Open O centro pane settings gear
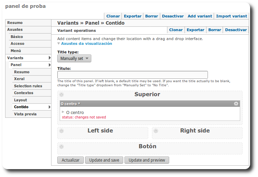This screenshot has height=177, width=258. point(236,103)
